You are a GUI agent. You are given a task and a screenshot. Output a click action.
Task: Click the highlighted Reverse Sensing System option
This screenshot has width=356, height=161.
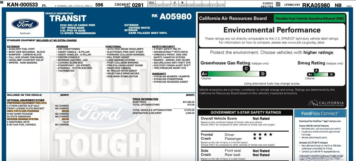tap(23, 119)
